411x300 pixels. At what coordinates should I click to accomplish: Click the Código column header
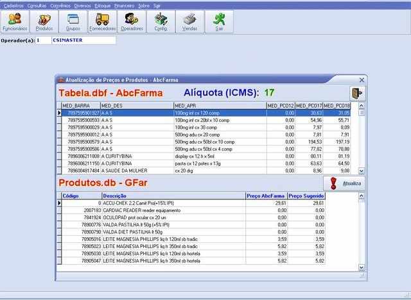pos(82,196)
